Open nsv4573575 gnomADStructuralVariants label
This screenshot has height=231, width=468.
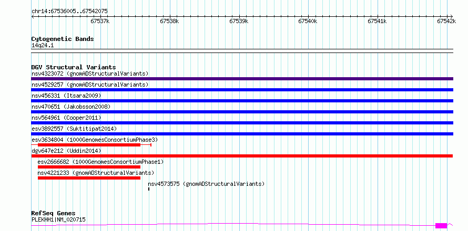(206, 184)
